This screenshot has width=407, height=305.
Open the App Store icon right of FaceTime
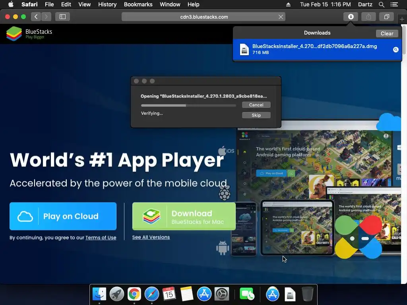273,294
